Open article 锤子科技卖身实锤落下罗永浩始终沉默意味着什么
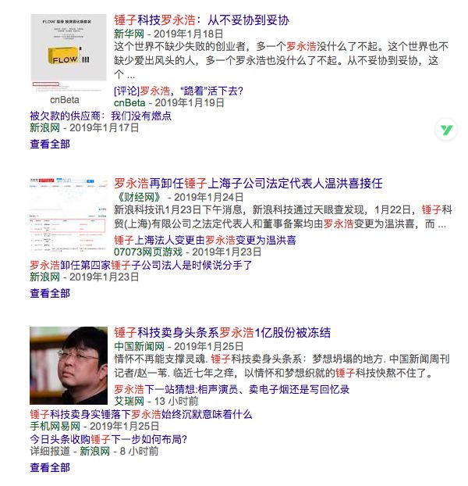 (141, 414)
